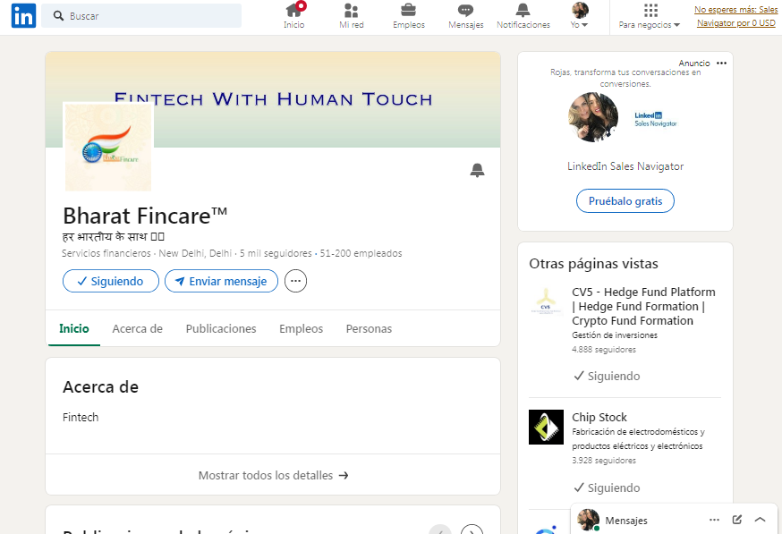Compose new message pencil icon
Viewport: 782px width, 534px height.
[x=737, y=520]
